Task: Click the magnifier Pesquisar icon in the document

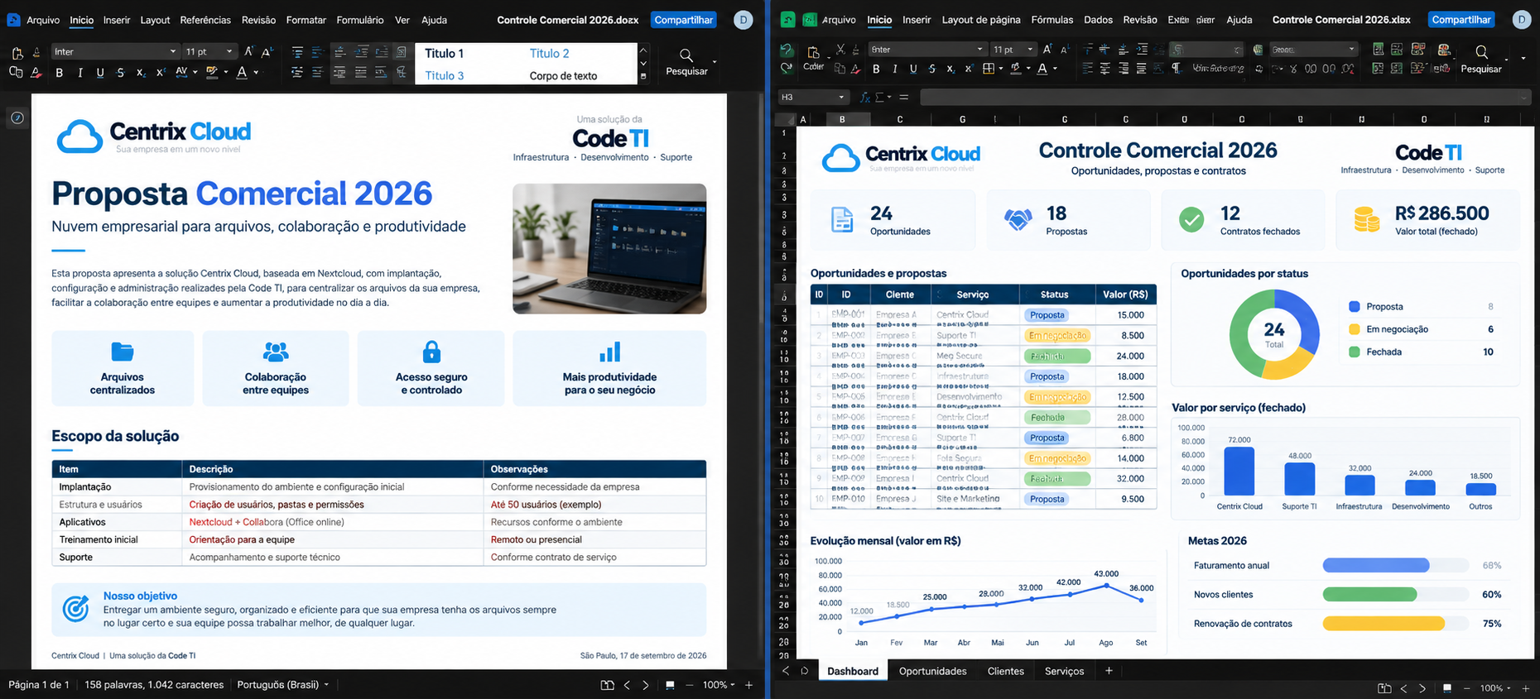Action: point(686,55)
